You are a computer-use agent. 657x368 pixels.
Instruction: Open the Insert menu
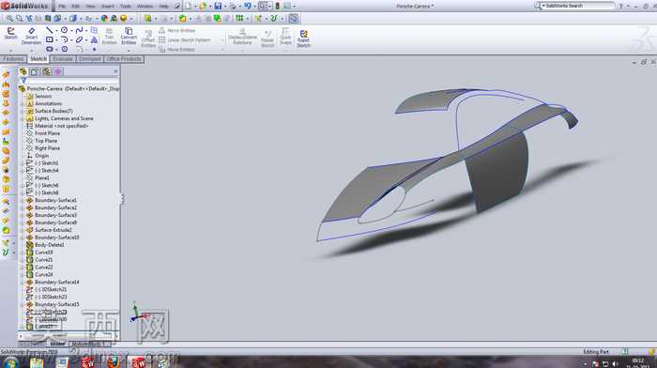(107, 7)
